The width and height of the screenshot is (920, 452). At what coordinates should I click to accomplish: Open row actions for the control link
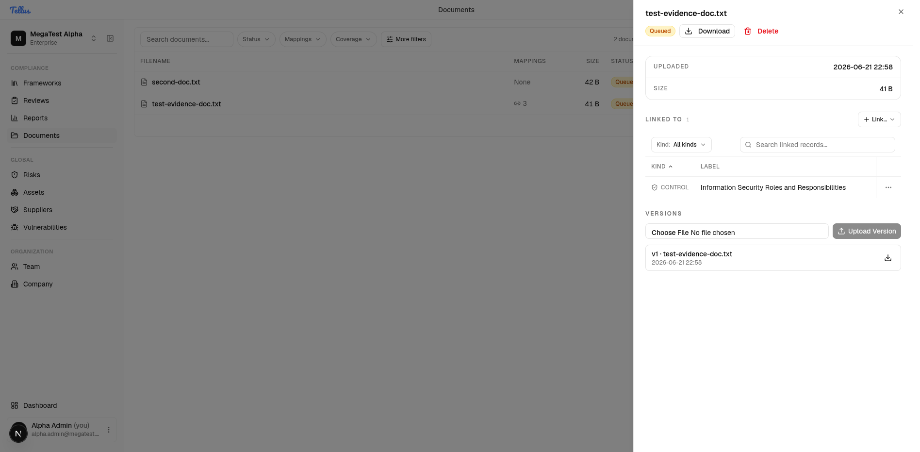888,187
